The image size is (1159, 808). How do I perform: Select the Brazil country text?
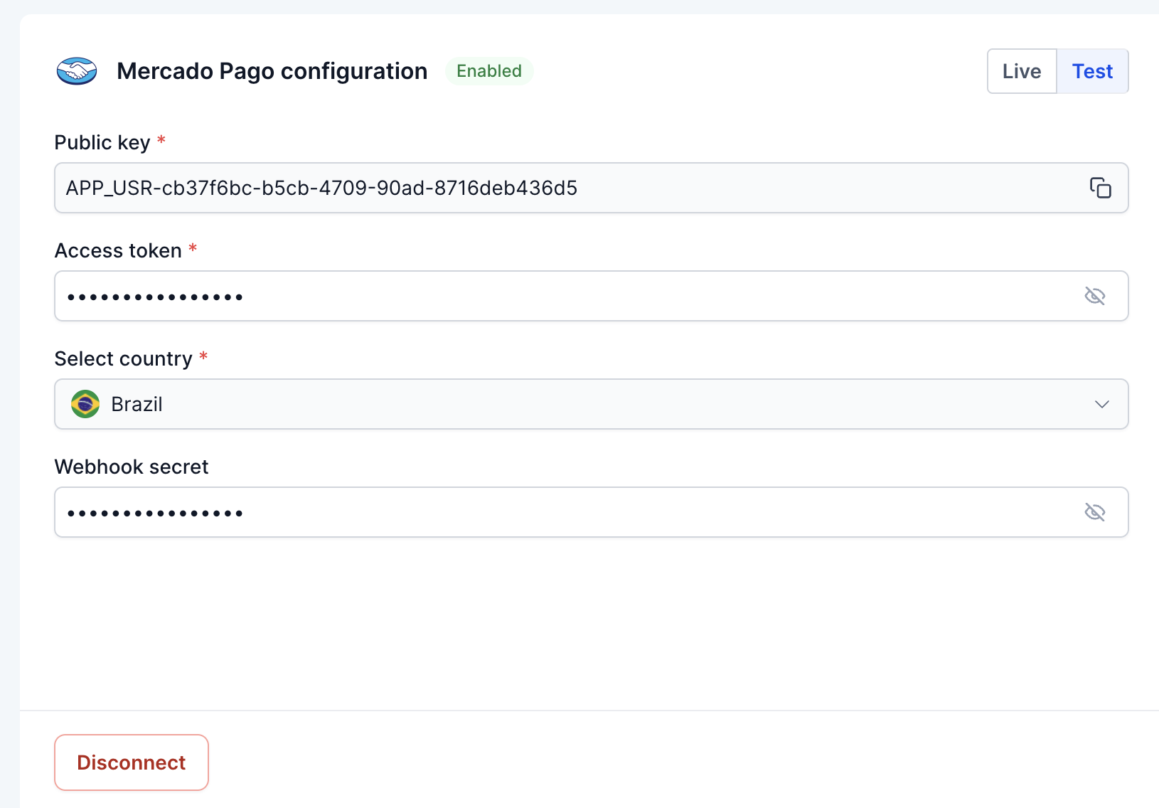137,404
